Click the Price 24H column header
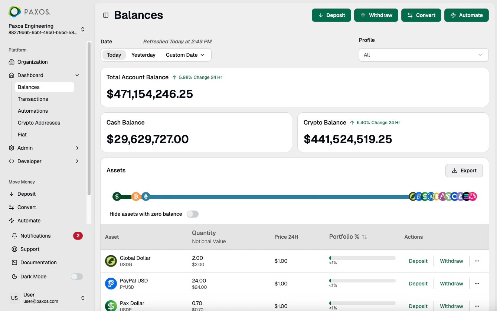Image resolution: width=497 pixels, height=311 pixels. coord(286,237)
